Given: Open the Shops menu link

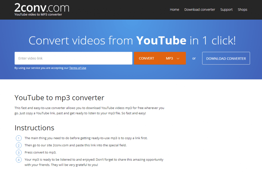Looking at the screenshot, I should (x=242, y=10).
